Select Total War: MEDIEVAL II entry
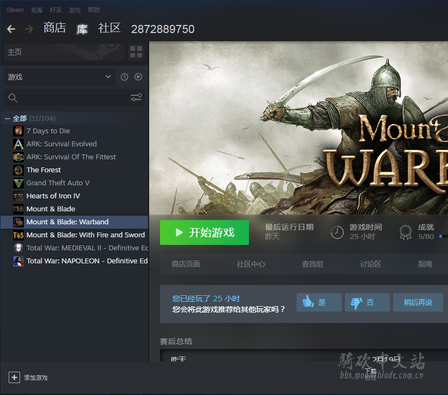Viewport: 448px width, 395px height. coord(74,248)
